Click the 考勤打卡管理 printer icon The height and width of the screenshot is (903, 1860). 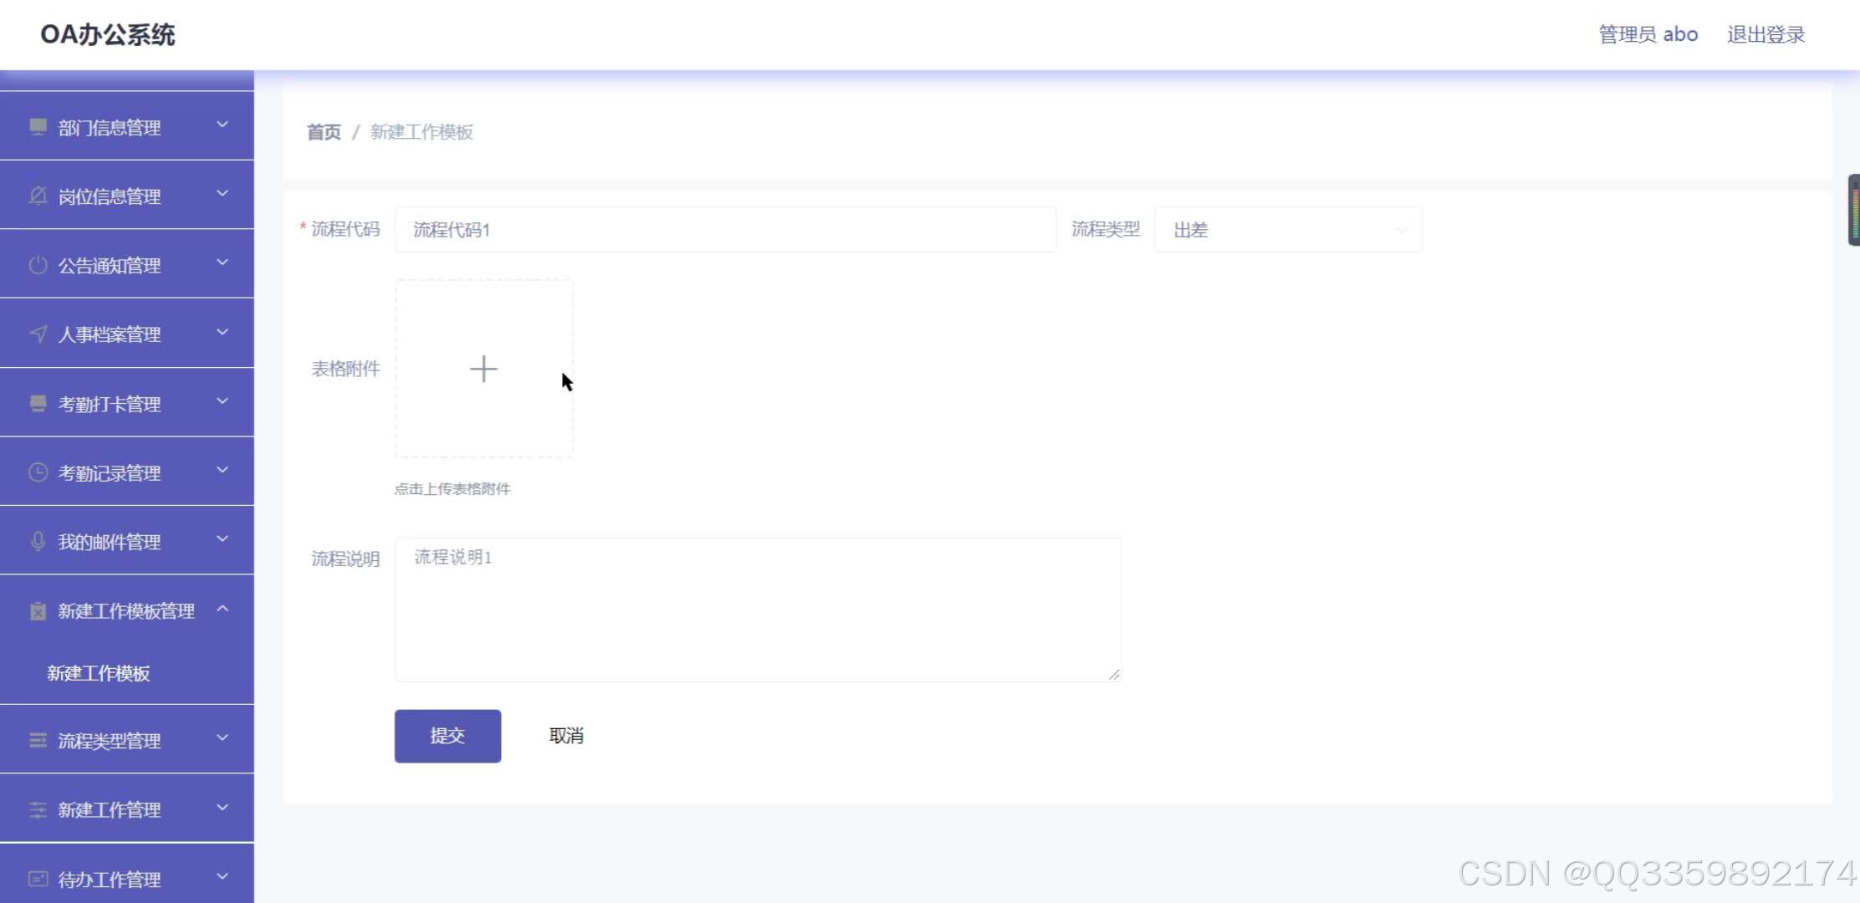[37, 402]
